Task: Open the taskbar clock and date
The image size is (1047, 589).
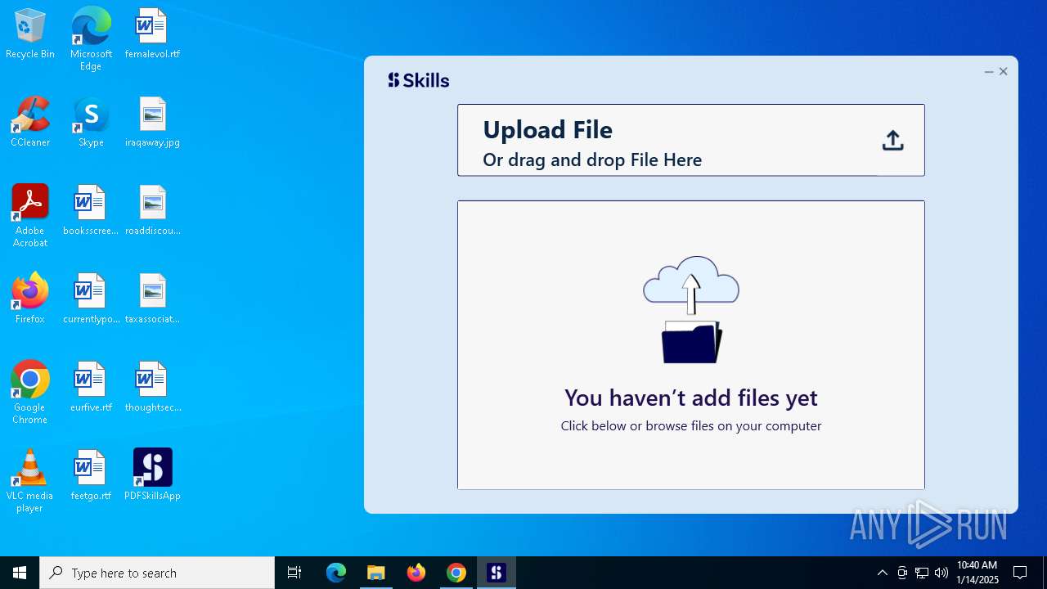Action: pyautogui.click(x=977, y=573)
